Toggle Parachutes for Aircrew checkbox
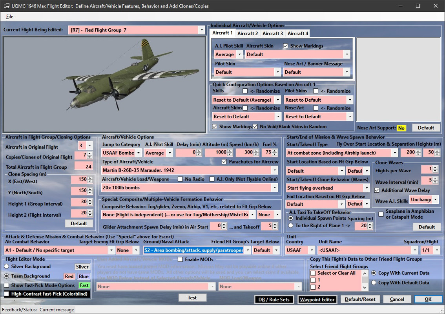Viewport: 445px width, 314px height. (x=224, y=162)
